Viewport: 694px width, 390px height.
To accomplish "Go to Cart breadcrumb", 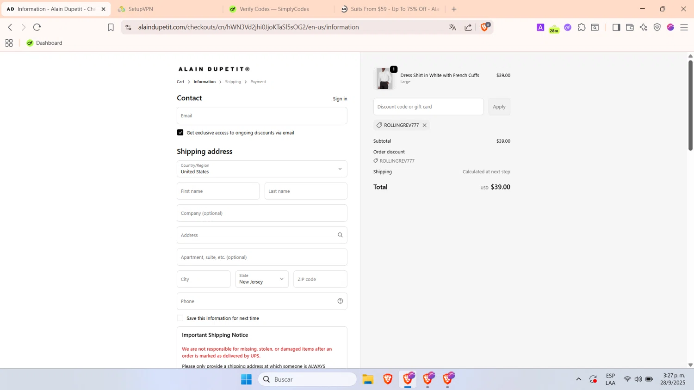I will 180,82.
